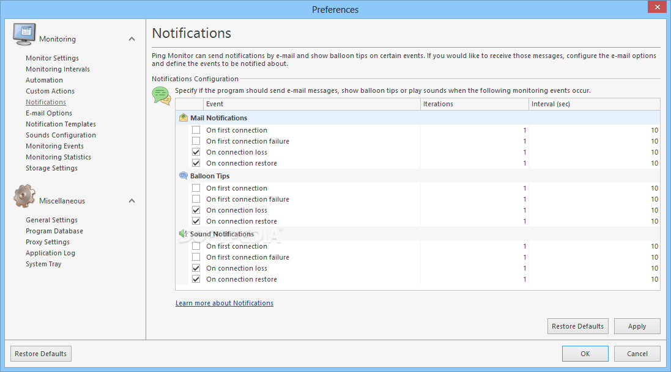Select Proxy Settings in sidebar
The height and width of the screenshot is (372, 671).
[x=48, y=242]
